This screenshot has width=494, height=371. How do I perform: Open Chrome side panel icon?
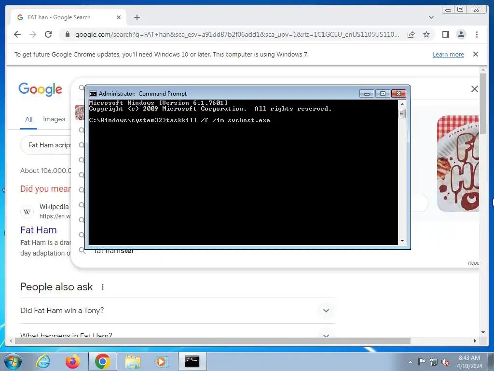click(x=445, y=34)
